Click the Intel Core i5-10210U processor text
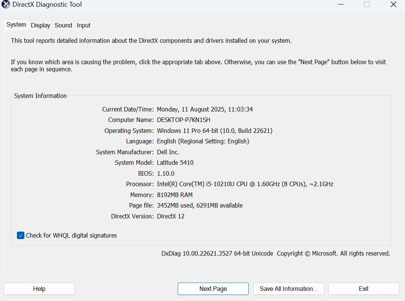The height and width of the screenshot is (301, 405). click(245, 184)
